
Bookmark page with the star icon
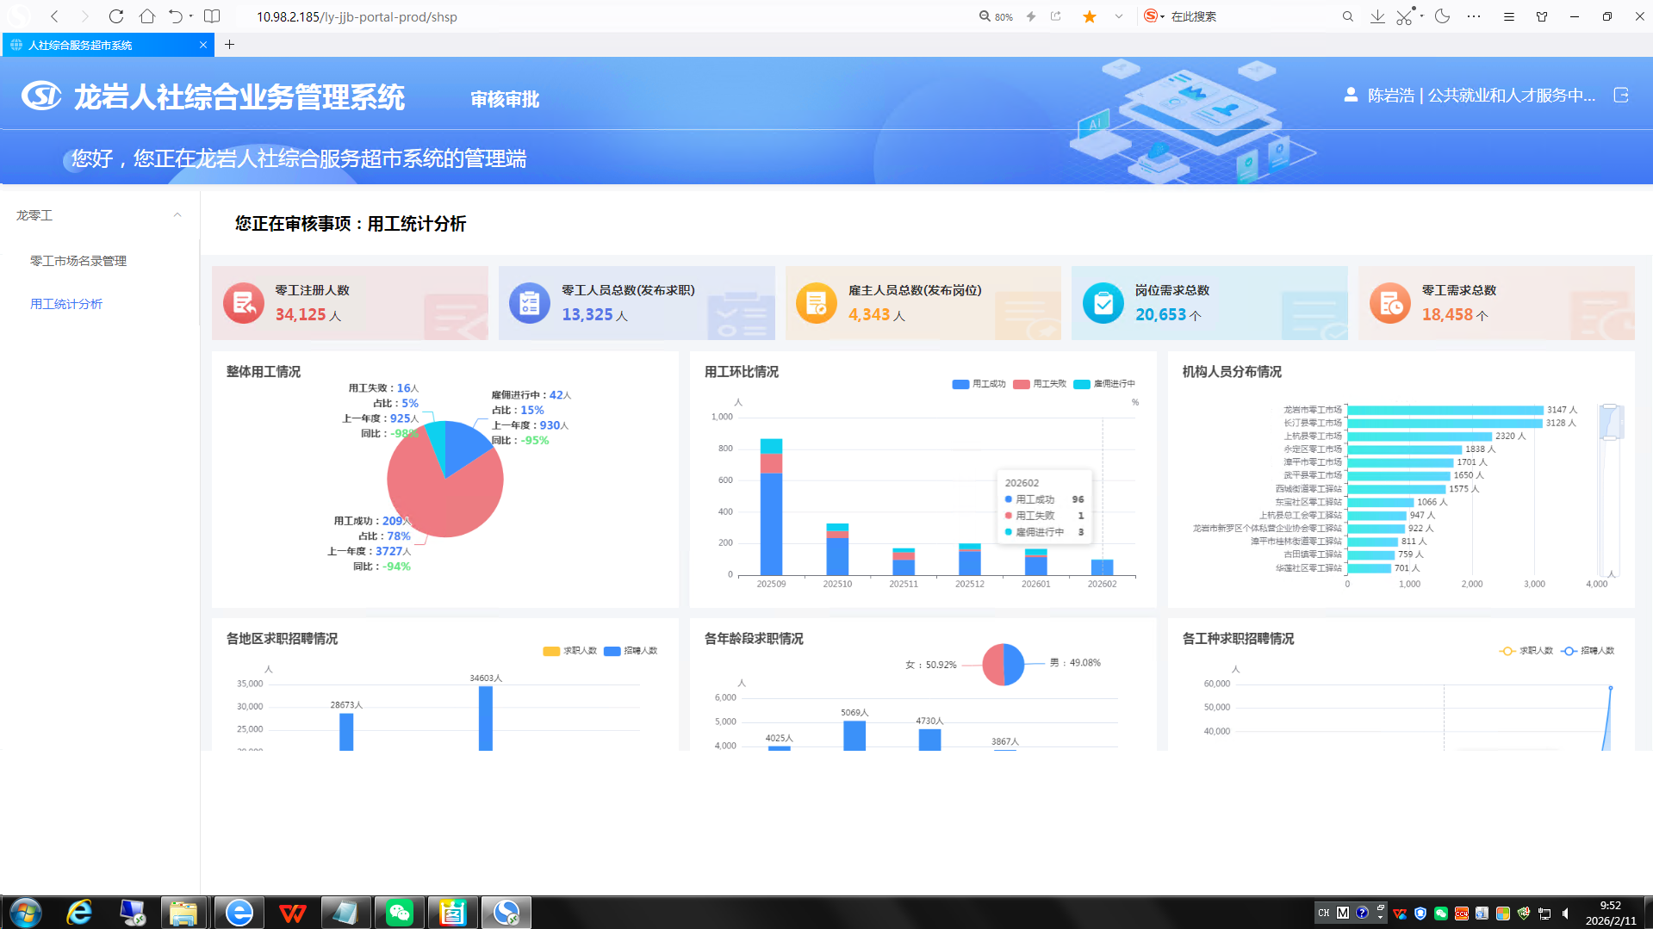point(1090,16)
